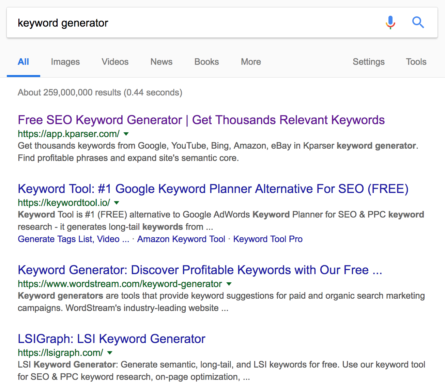Open the News tab
This screenshot has width=445, height=388.
[162, 62]
